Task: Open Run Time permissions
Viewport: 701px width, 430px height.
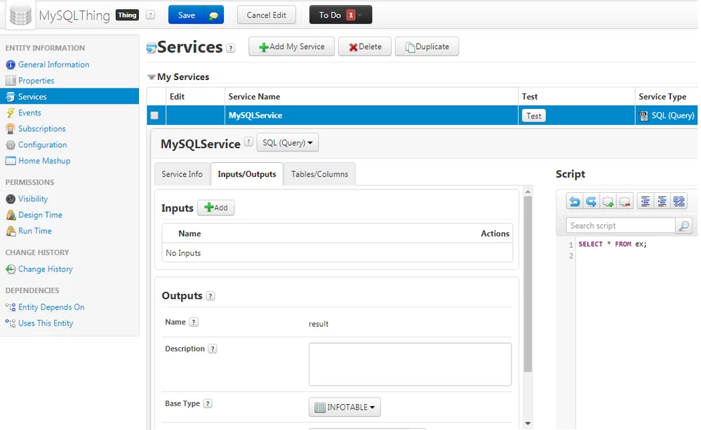Action: pos(35,231)
